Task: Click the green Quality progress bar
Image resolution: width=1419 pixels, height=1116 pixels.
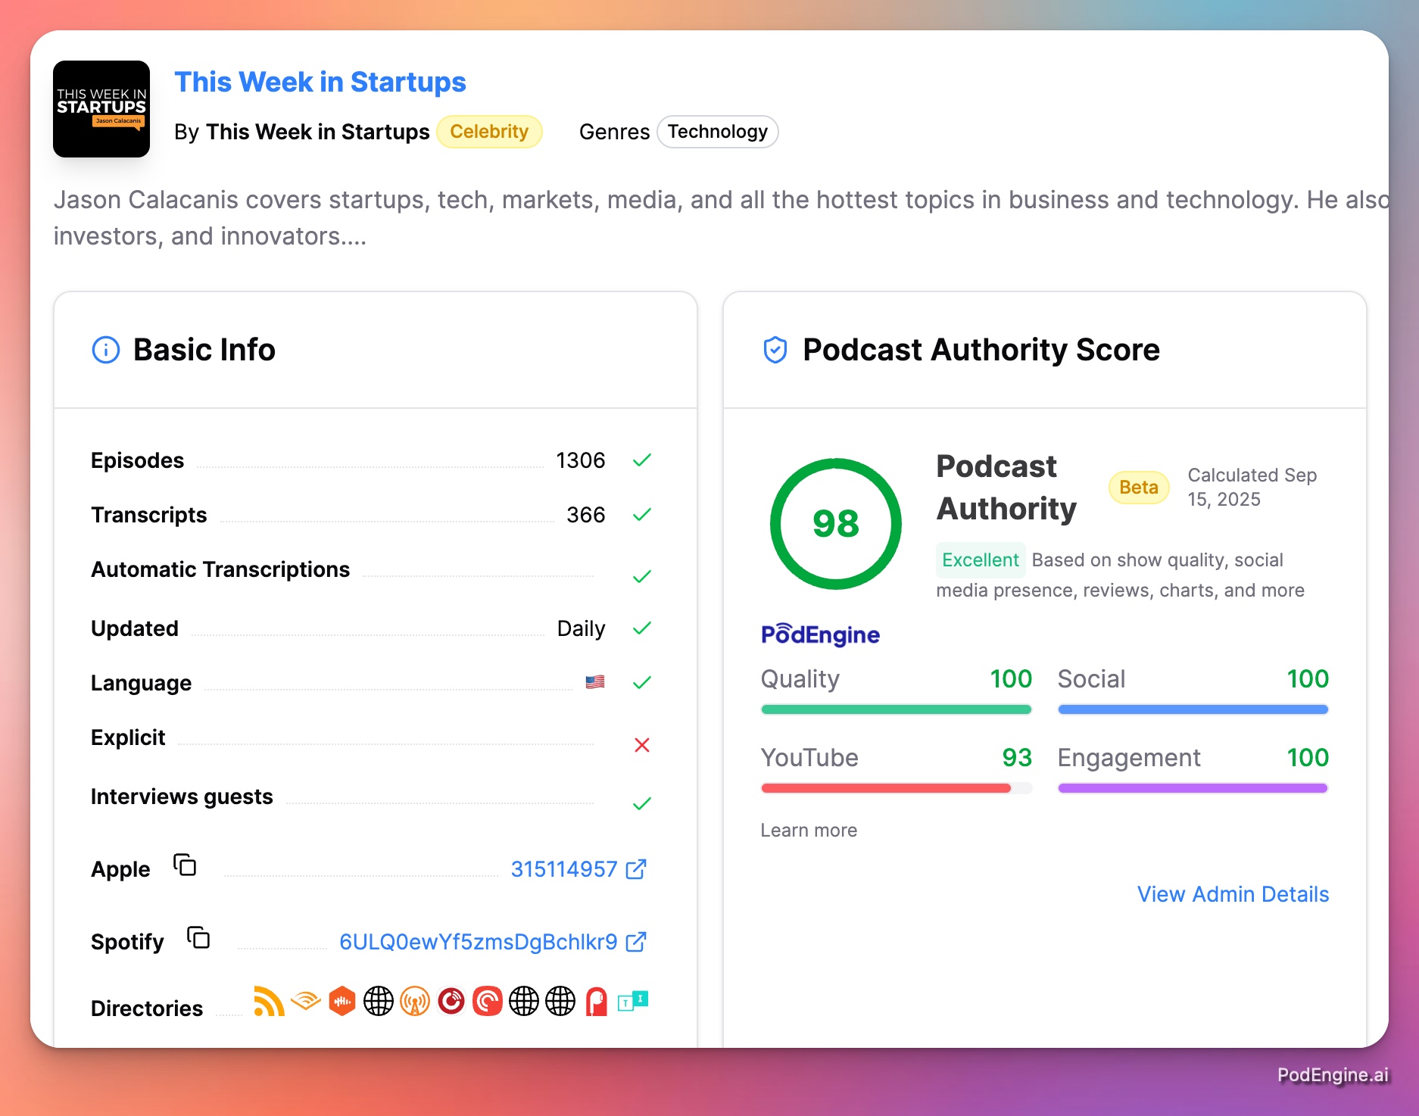Action: [x=897, y=709]
